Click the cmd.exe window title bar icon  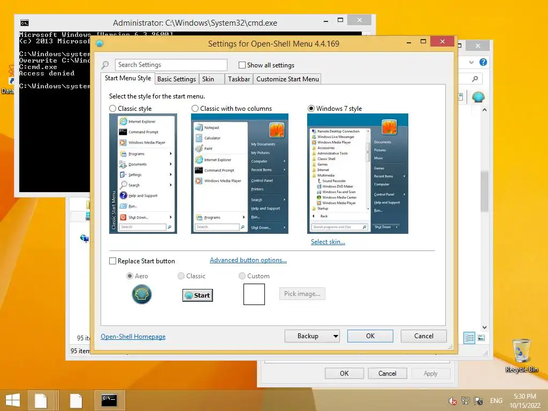(25, 23)
